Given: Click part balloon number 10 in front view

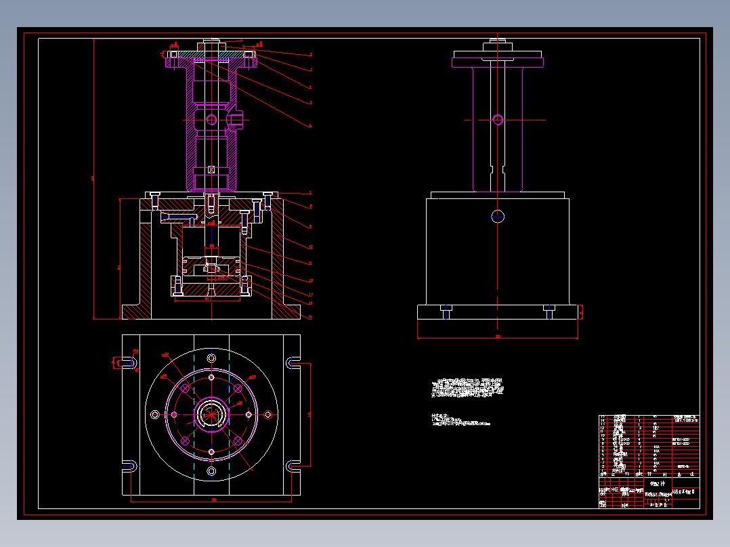Looking at the screenshot, I should pos(311,246).
